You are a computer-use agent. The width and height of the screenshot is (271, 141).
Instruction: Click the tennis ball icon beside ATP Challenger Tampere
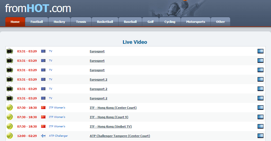coord(10,136)
